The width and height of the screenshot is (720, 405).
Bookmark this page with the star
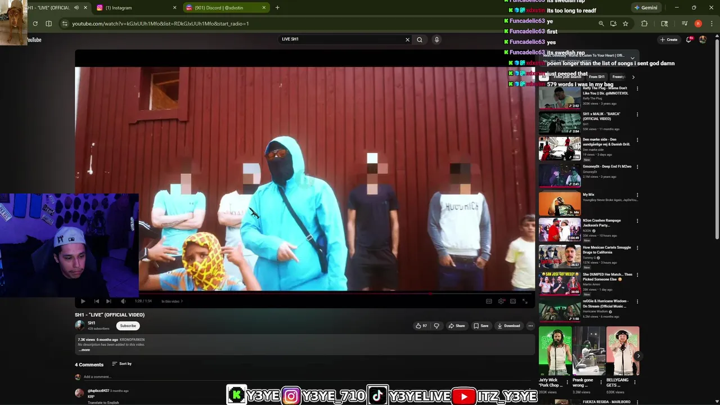[625, 24]
